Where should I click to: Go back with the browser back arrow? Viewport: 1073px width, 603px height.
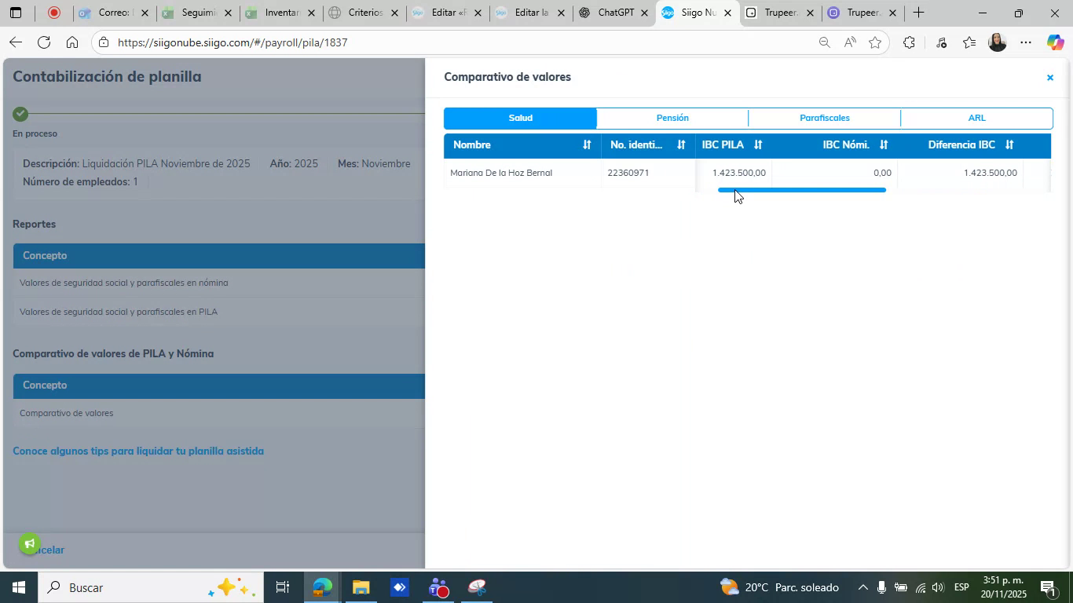click(15, 42)
